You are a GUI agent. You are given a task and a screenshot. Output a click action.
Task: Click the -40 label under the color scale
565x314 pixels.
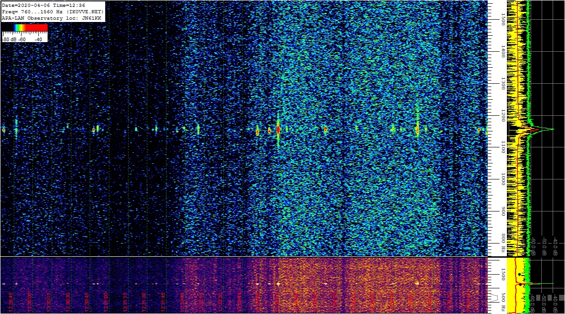pyautogui.click(x=38, y=39)
